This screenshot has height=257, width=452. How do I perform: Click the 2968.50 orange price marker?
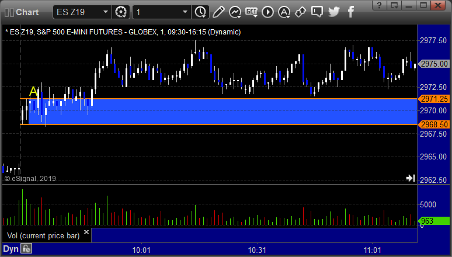(433, 124)
